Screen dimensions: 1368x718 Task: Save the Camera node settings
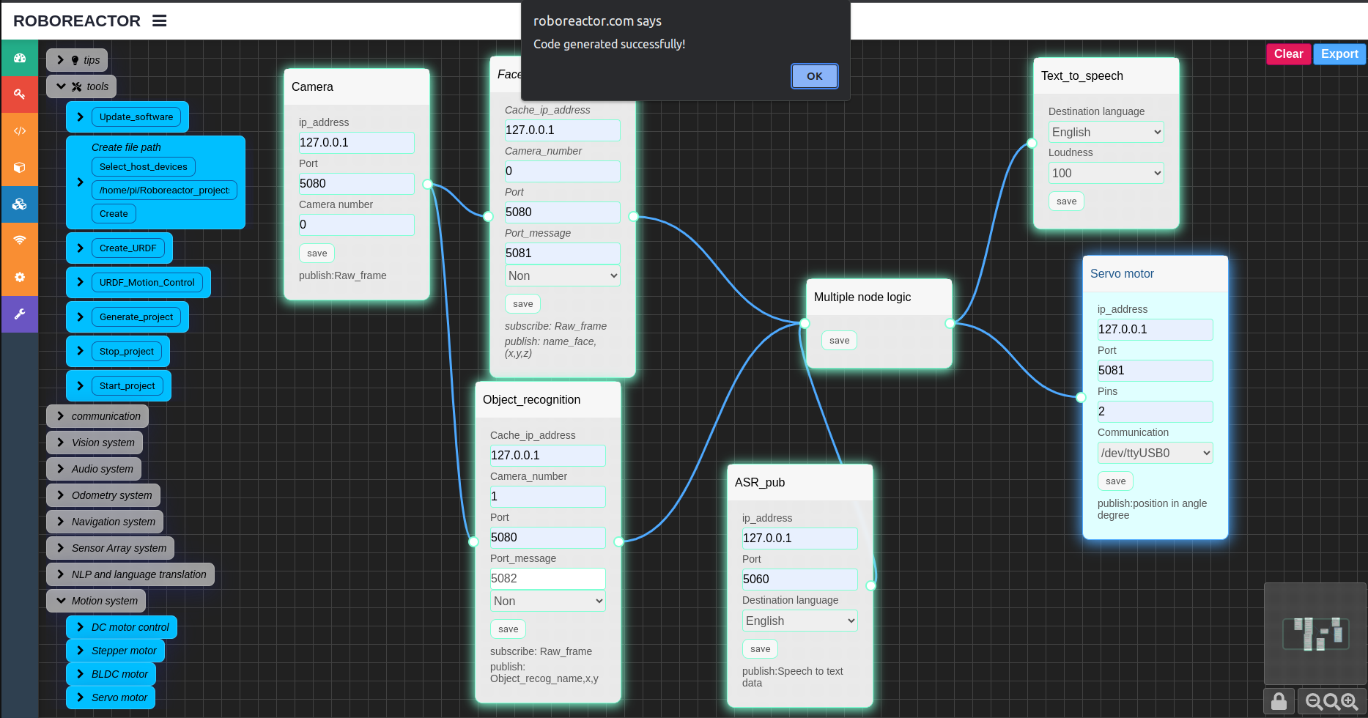(x=317, y=253)
